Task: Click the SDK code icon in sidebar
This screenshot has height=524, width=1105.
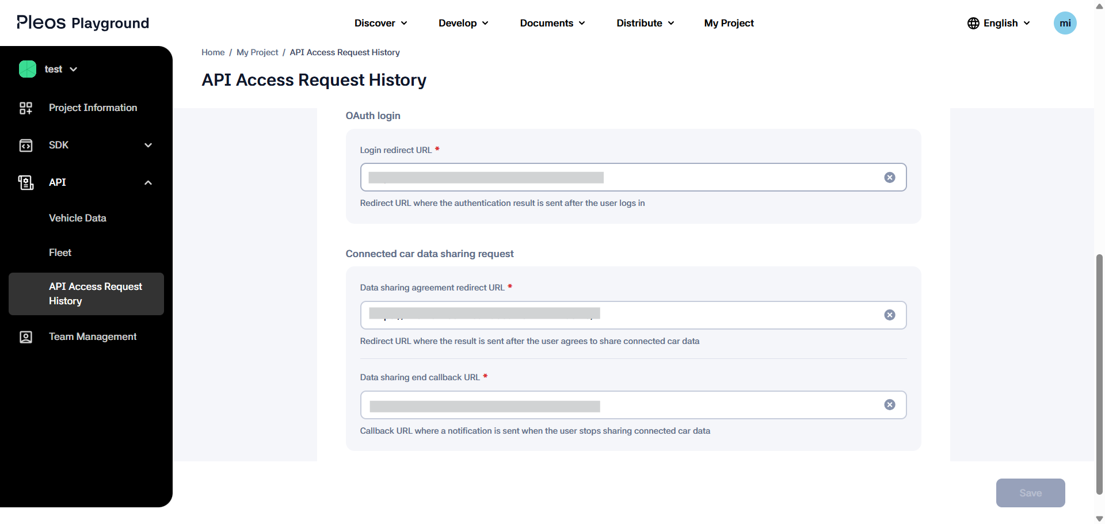Action: pyautogui.click(x=26, y=146)
